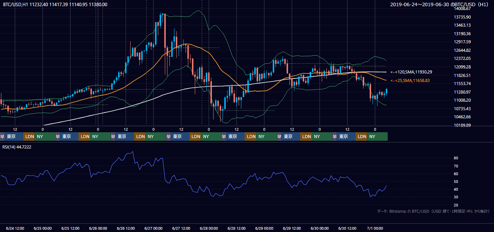
Task: Click time axis label 7/1 00:00
Action: point(374,228)
